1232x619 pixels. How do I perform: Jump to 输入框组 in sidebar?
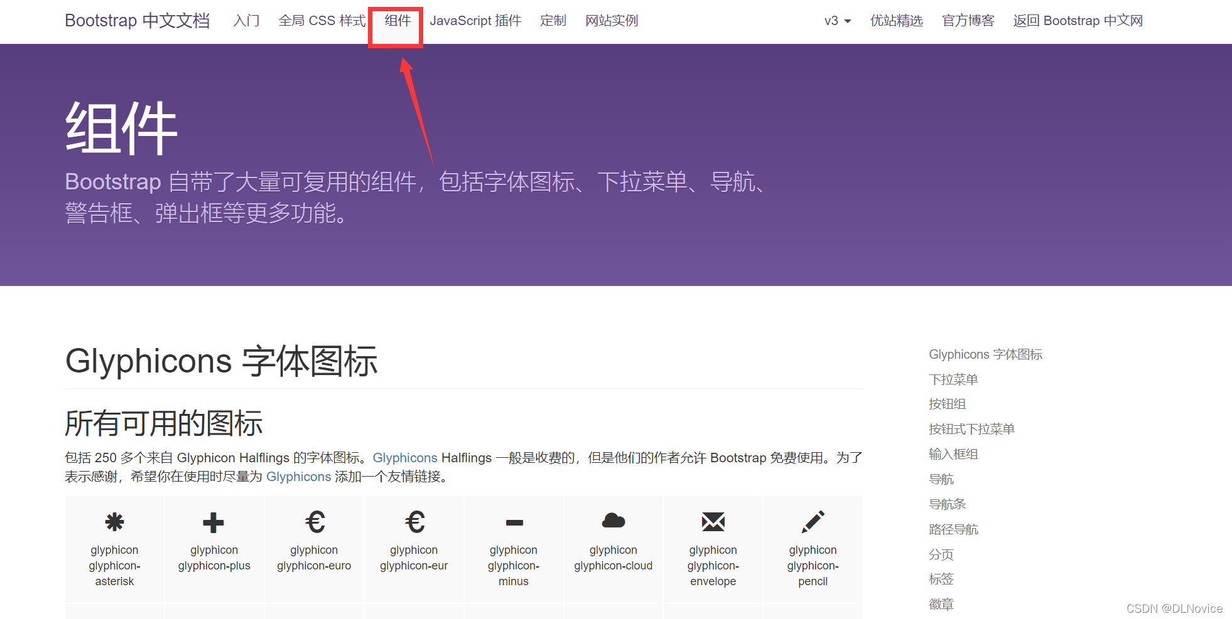(953, 454)
